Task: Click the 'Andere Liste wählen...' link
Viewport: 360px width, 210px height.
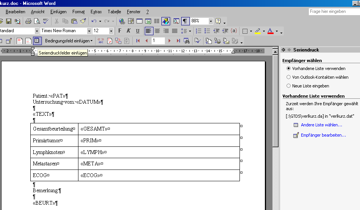Action: 321,125
